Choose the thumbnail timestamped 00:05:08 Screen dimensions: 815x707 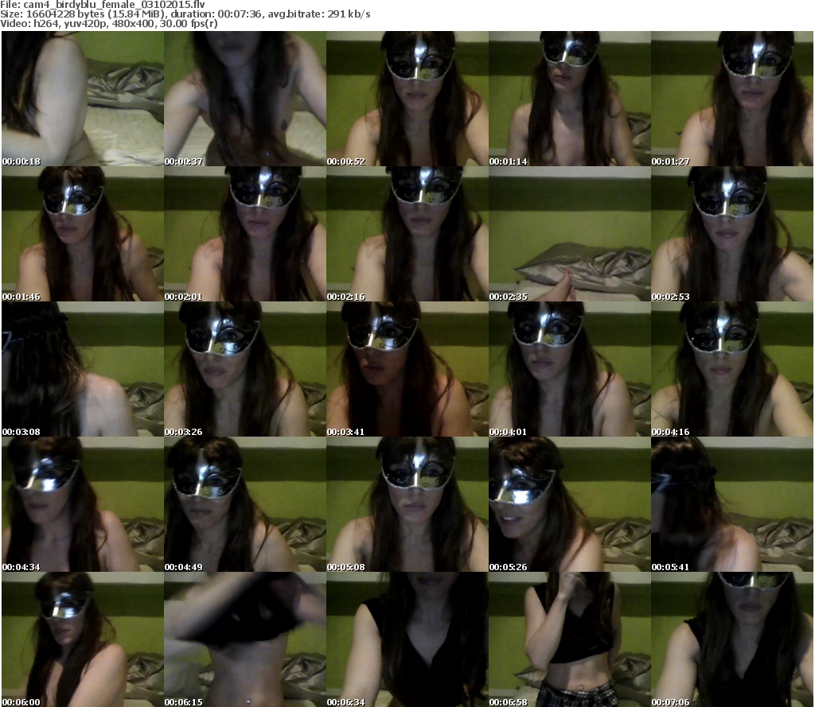pyautogui.click(x=407, y=504)
